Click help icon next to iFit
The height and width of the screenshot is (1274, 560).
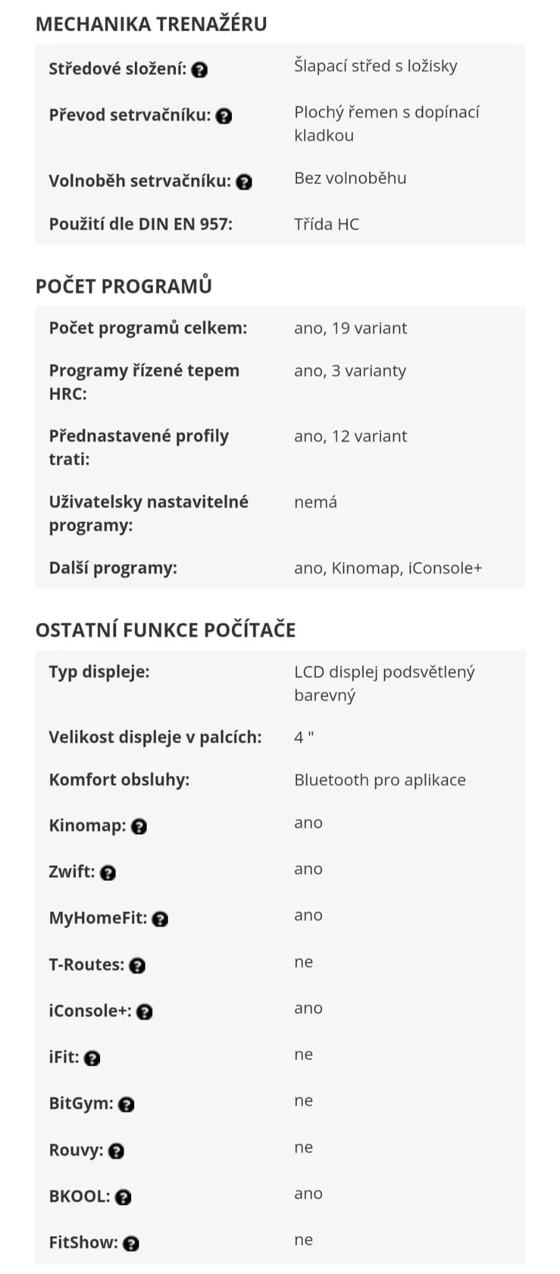click(x=92, y=1058)
